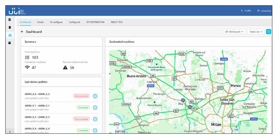The image size is (276, 139).
Task: Open details icon for dtiMkt_0_0
Action: click(x=95, y=96)
